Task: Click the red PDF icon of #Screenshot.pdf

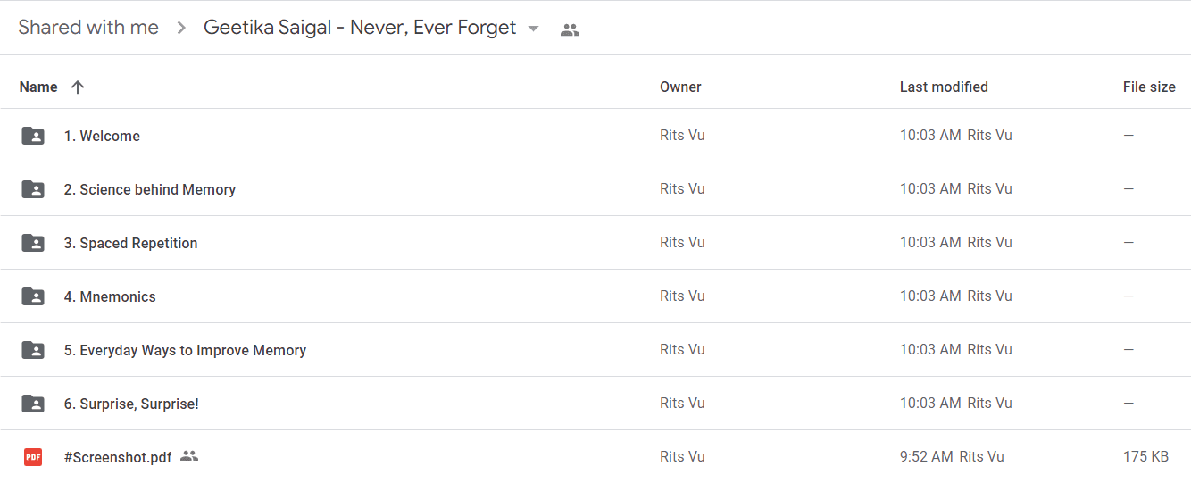Action: click(33, 457)
